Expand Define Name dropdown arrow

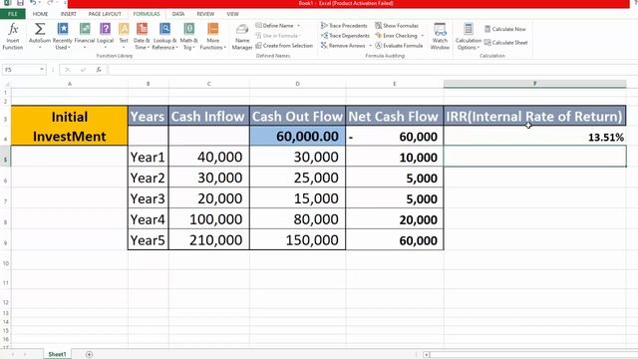[x=299, y=26]
